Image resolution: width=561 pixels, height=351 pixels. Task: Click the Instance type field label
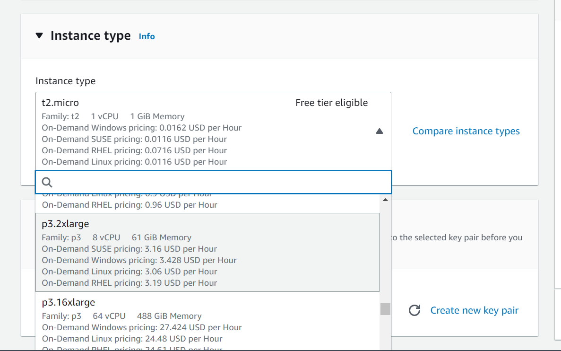(66, 81)
